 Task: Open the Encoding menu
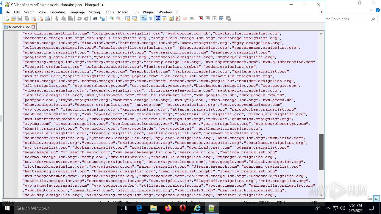click(x=57, y=12)
